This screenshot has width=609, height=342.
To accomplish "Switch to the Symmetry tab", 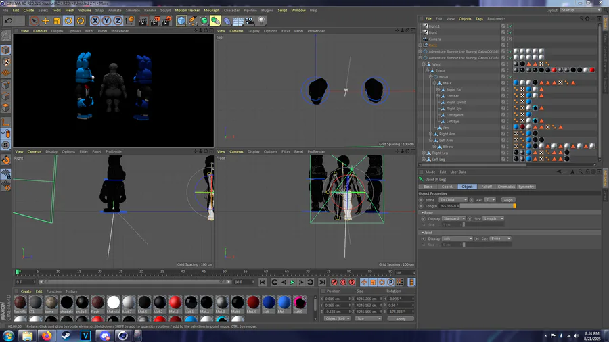I will coord(526,187).
